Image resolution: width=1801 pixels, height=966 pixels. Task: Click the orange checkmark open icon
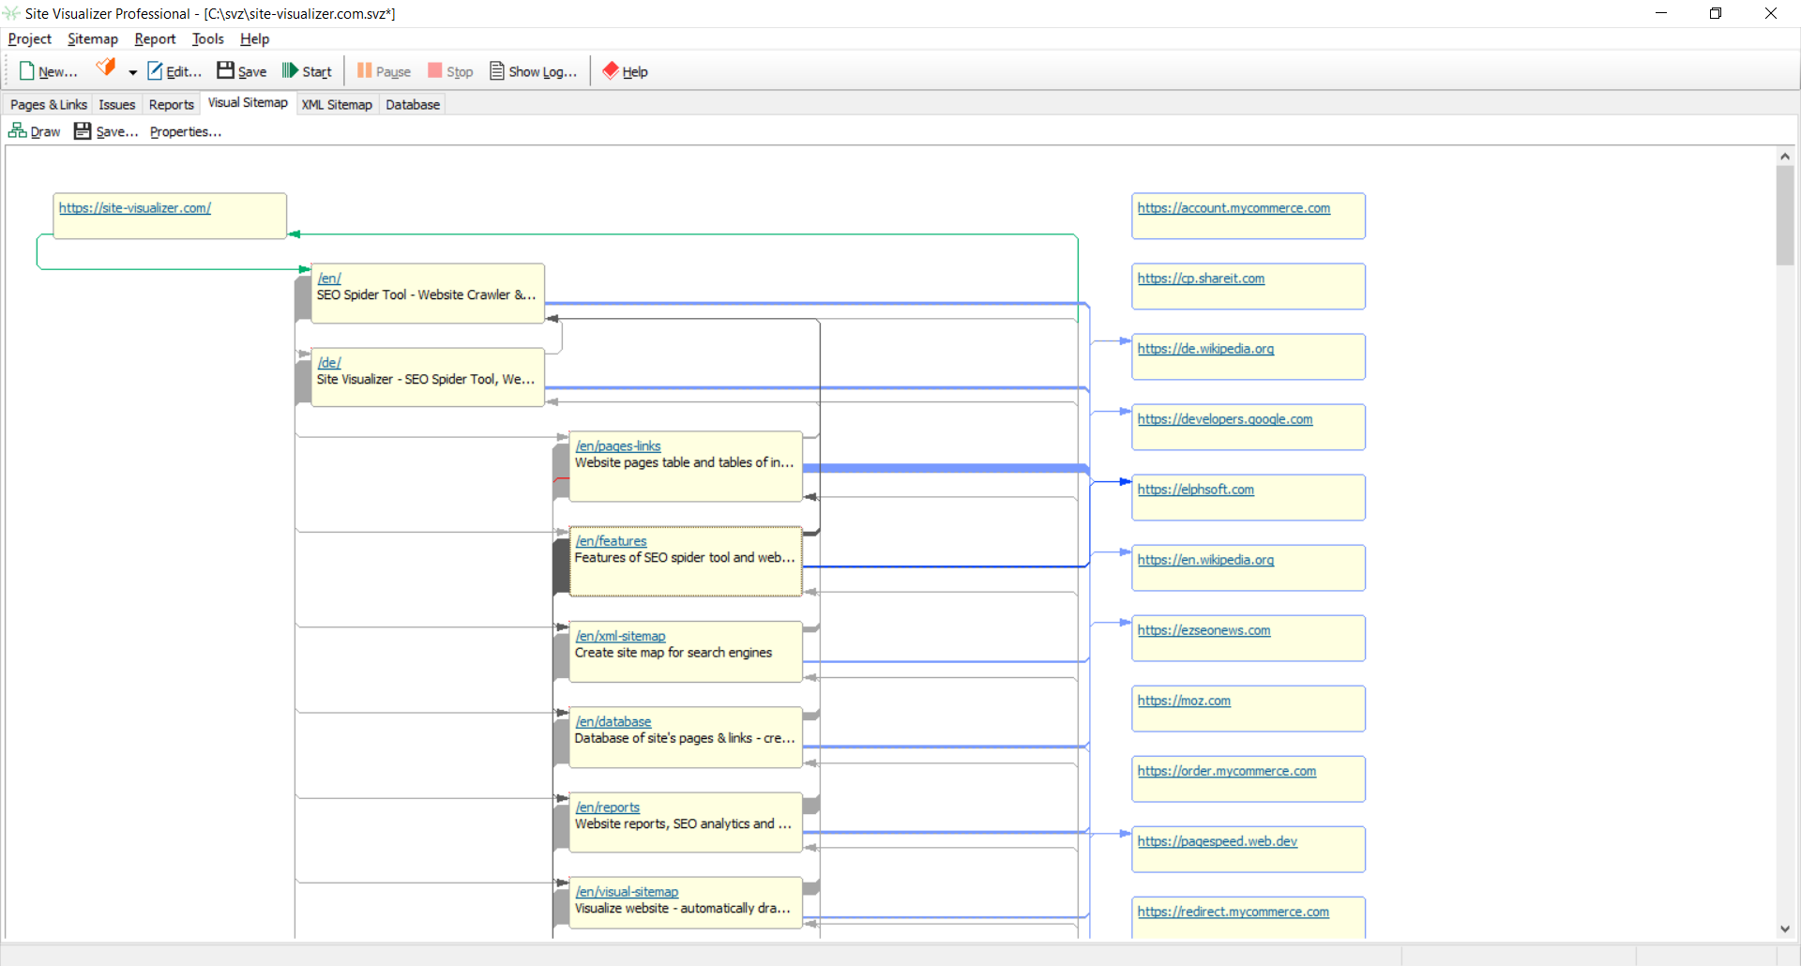[106, 68]
